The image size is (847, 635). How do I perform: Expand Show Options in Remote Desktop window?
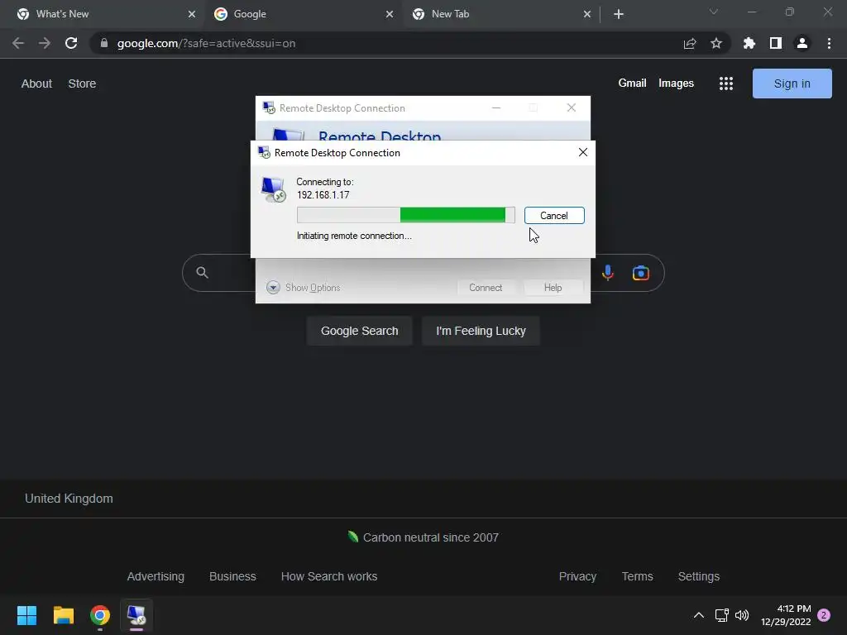(303, 287)
